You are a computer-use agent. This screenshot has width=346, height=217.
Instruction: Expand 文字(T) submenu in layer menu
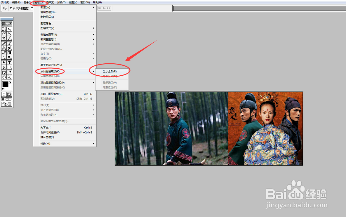[x=65, y=54]
